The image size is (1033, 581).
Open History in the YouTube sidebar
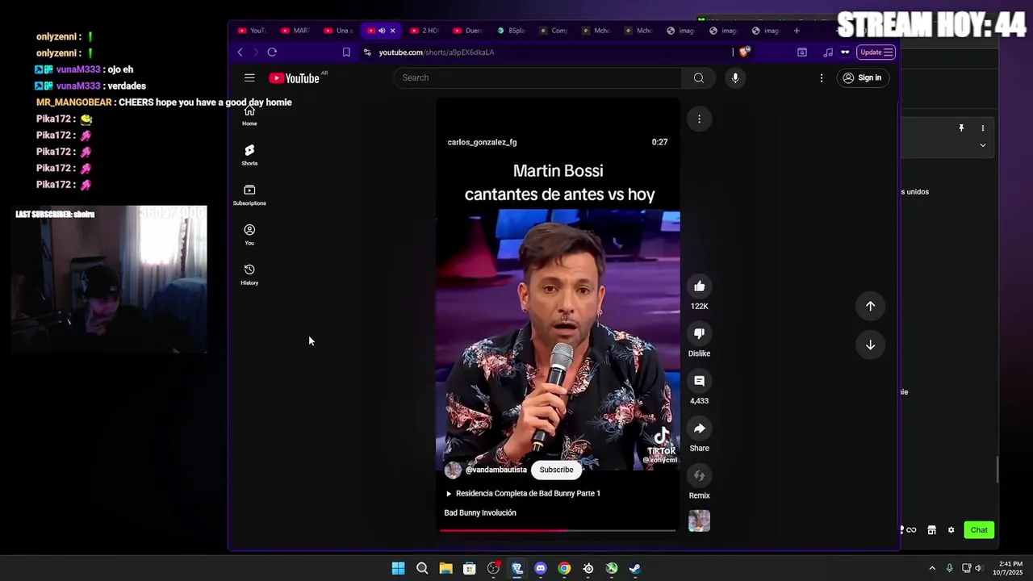point(249,274)
